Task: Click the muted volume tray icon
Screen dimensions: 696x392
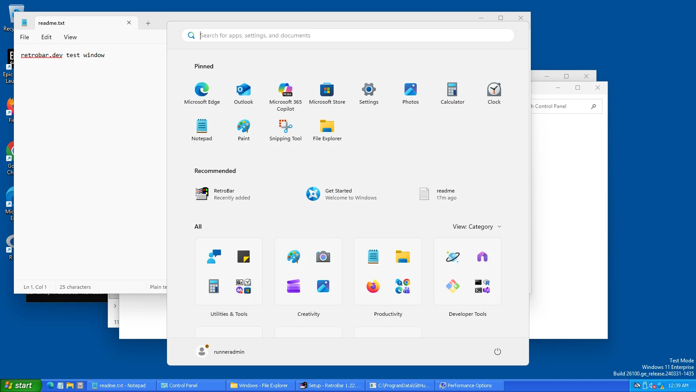Action: point(653,385)
